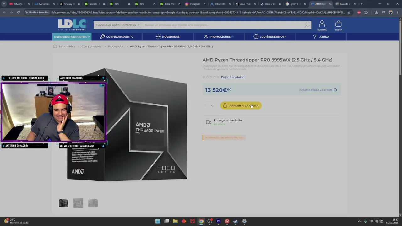Click the search magnifier icon
Viewport: 402px width, 226px height.
pyautogui.click(x=307, y=25)
